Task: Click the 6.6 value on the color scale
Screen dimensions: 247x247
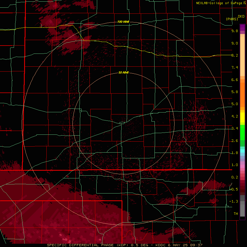Action: pos(235,80)
